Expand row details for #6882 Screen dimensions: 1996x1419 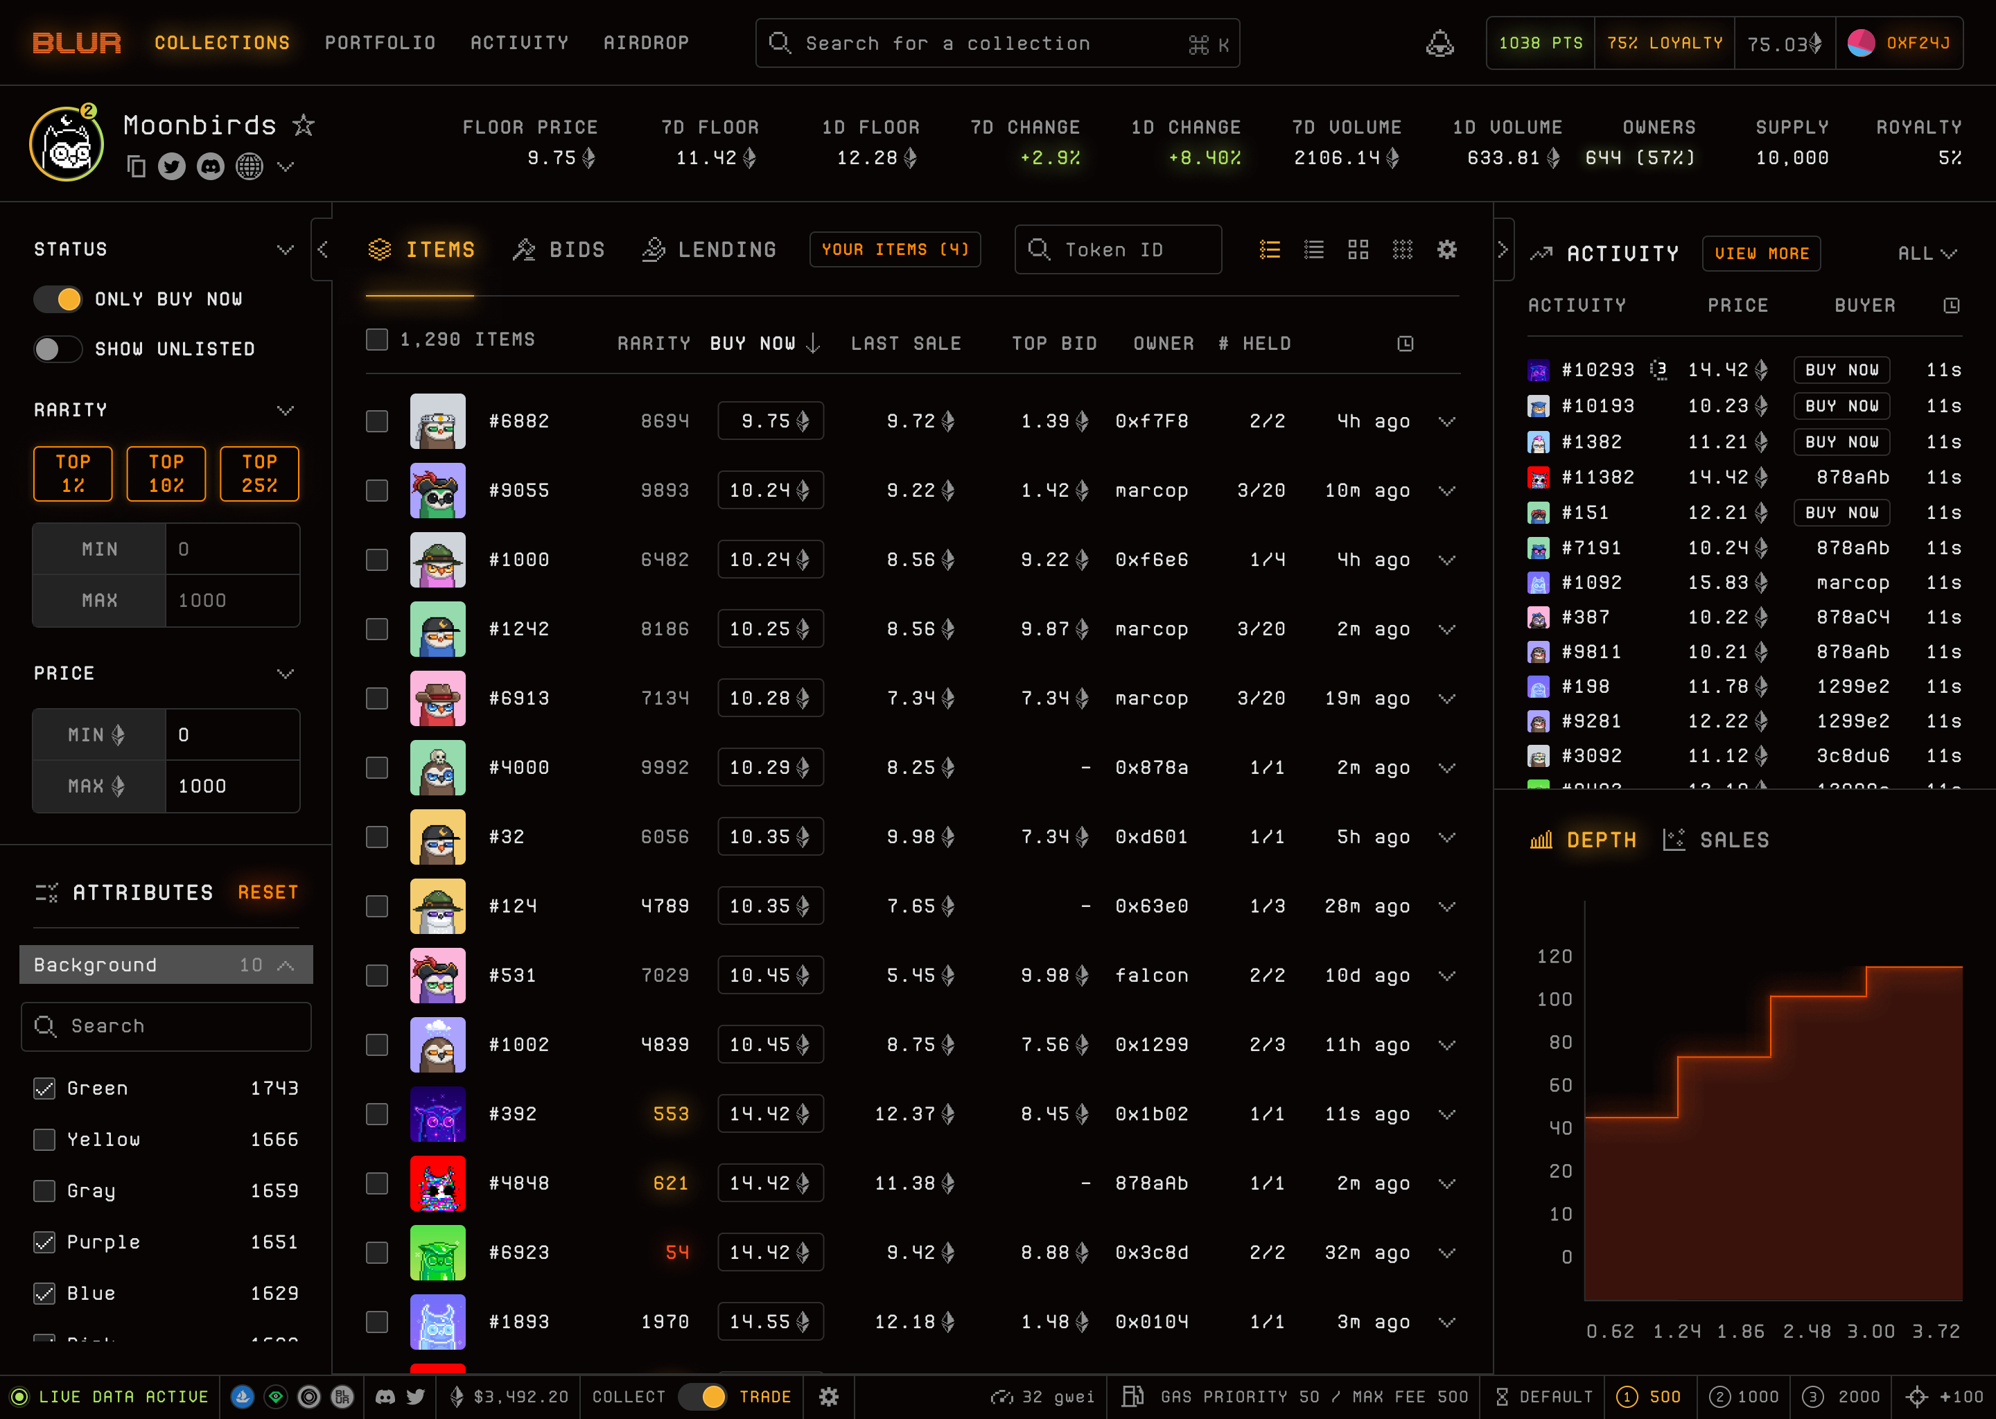coord(1447,421)
